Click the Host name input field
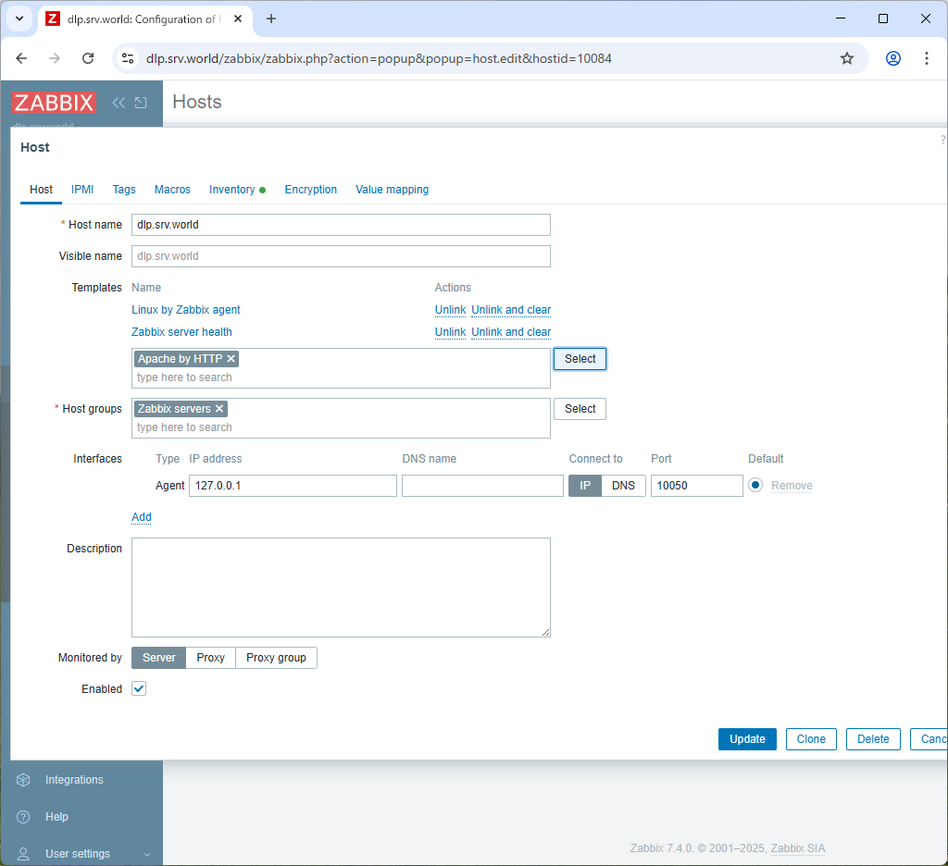 [x=341, y=225]
